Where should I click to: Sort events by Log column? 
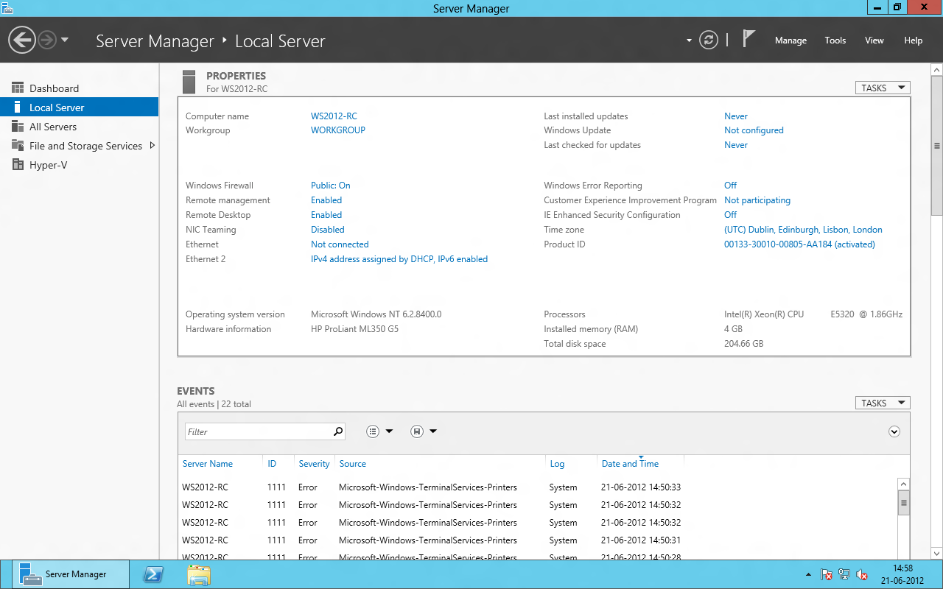point(557,464)
